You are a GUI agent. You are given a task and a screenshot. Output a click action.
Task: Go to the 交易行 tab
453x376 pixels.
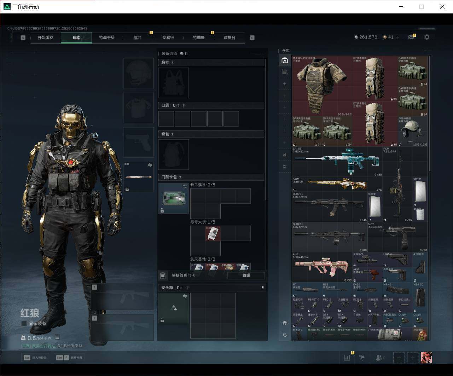tap(168, 37)
